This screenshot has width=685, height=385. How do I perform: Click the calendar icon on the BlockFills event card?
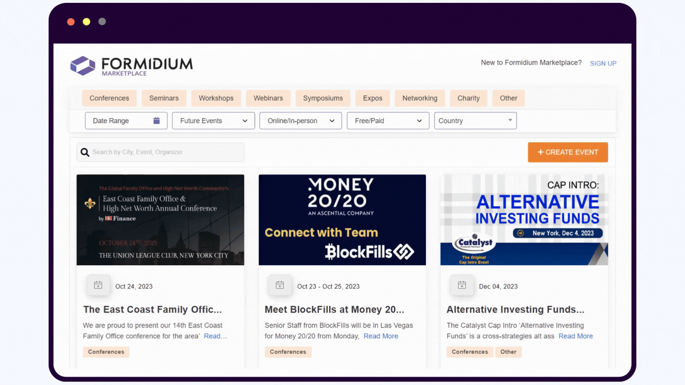pos(280,285)
